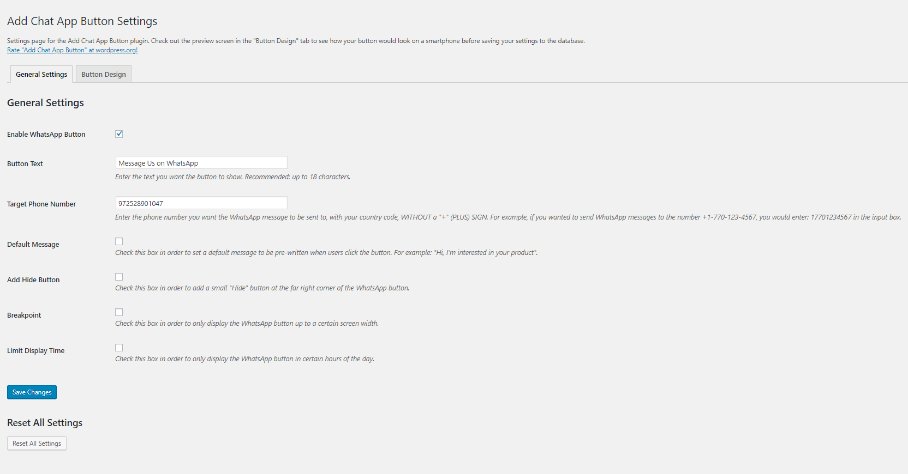Click the Add Chat App Button Settings heading
Image resolution: width=908 pixels, height=474 pixels.
[82, 21]
